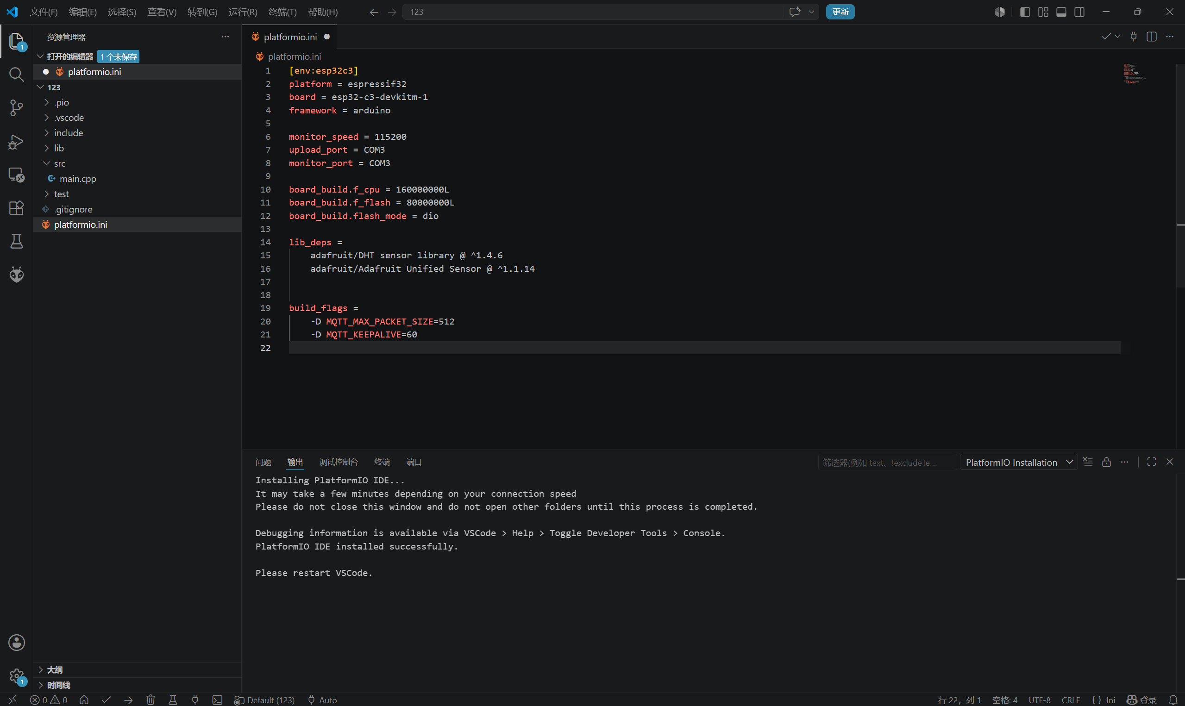Click PlatformIO Home icon in status bar
1185x706 pixels.
click(x=84, y=700)
